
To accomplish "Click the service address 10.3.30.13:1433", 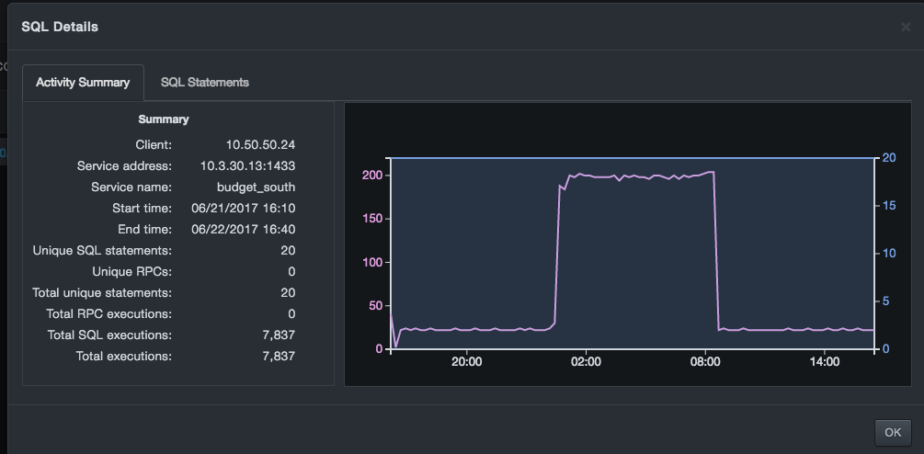I will click(x=247, y=165).
